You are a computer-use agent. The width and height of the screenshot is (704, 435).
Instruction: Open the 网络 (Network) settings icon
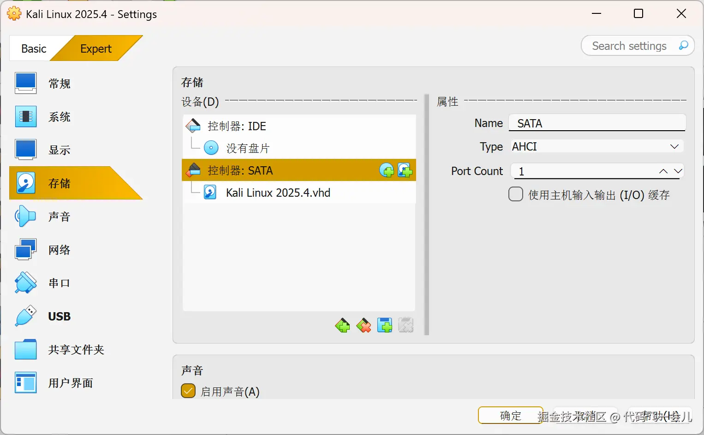[x=25, y=249]
